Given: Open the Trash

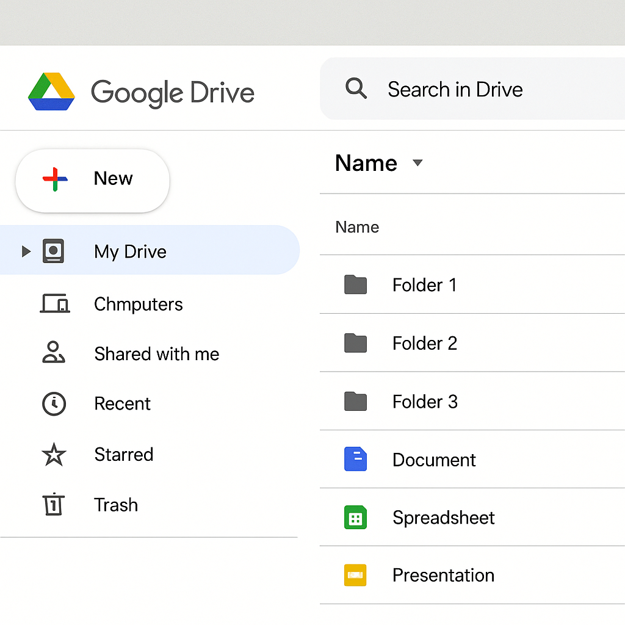Looking at the screenshot, I should coord(116,505).
